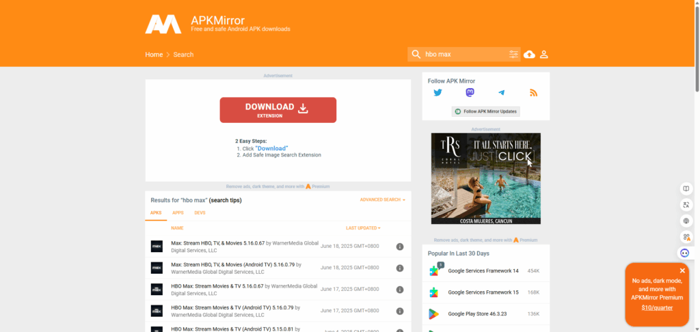The width and height of the screenshot is (700, 332).
Task: Switch to the APKS tab
Action: 156,213
